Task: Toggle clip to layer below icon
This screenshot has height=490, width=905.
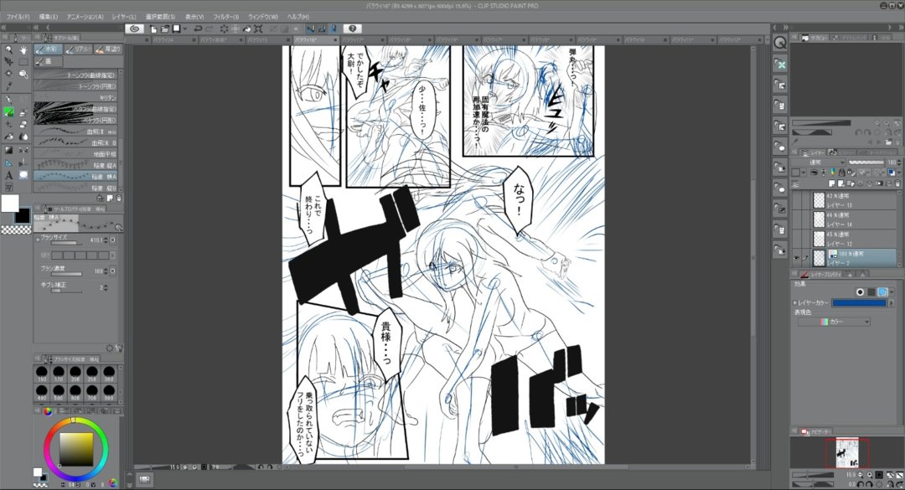Action: pos(813,173)
